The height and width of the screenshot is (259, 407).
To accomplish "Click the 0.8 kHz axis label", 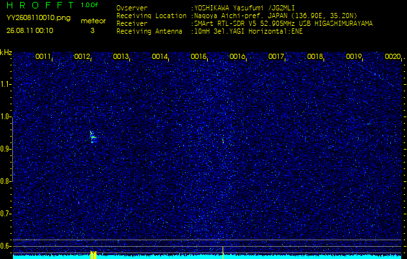I will (x=6, y=181).
